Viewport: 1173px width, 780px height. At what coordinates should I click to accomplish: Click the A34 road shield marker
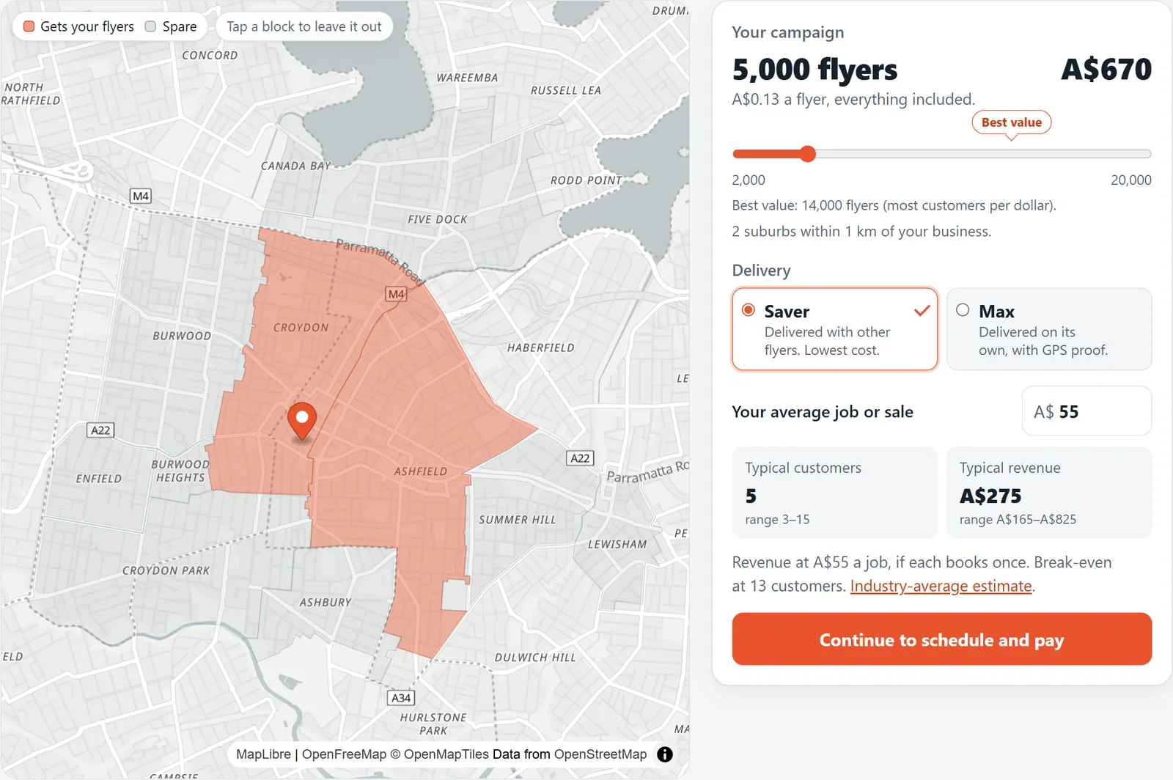[401, 698]
